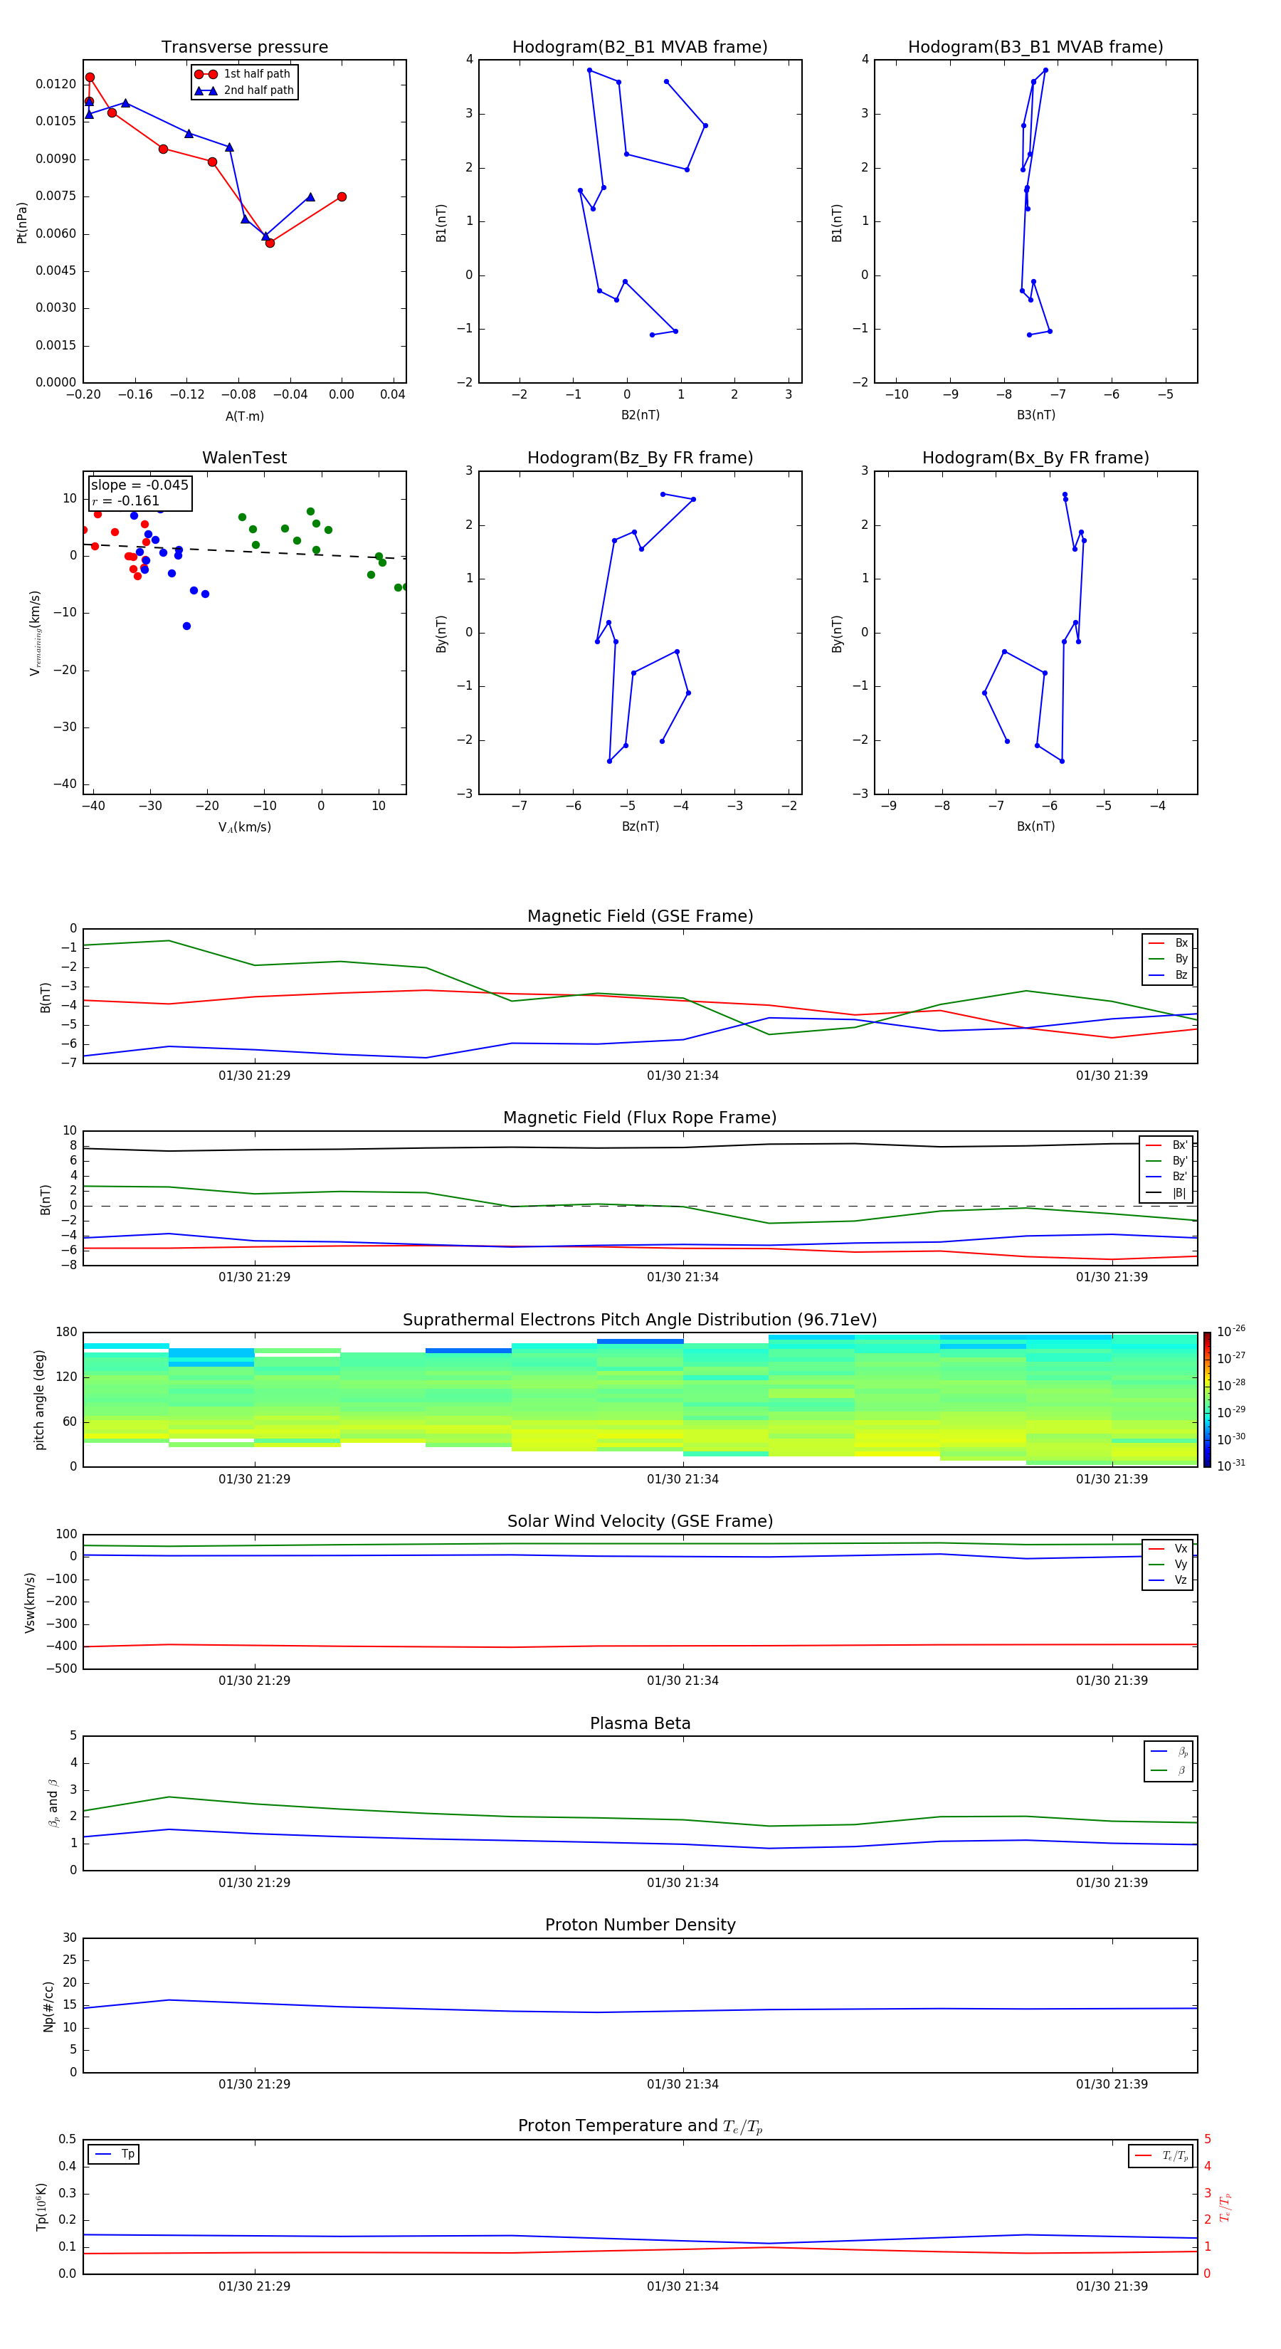The height and width of the screenshot is (2349, 1281).
Task: Click the 'Hodogram(Bx_By FR frame)' title
Action: [1035, 458]
